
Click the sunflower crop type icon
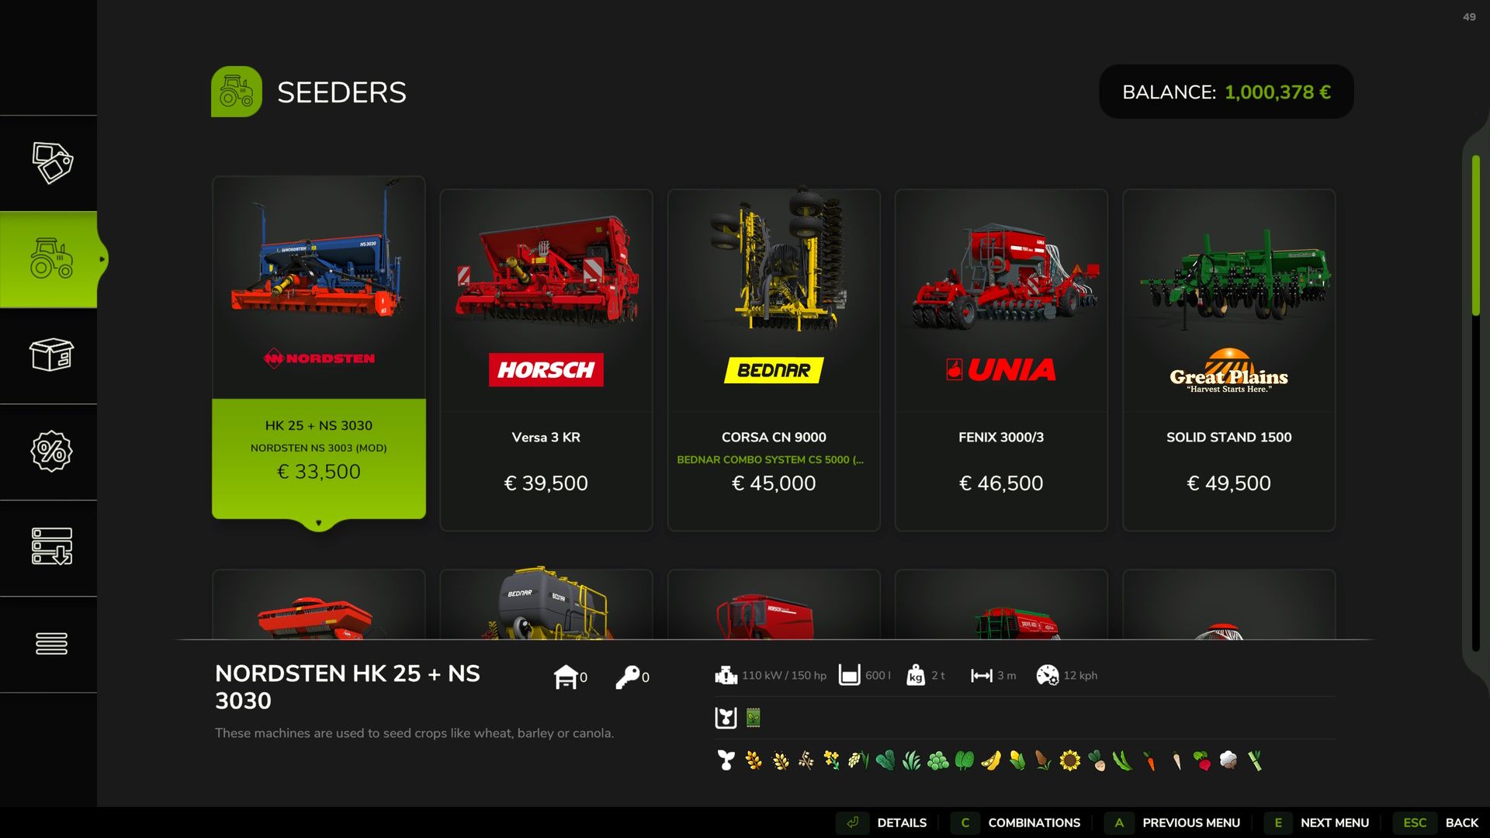(x=1069, y=760)
